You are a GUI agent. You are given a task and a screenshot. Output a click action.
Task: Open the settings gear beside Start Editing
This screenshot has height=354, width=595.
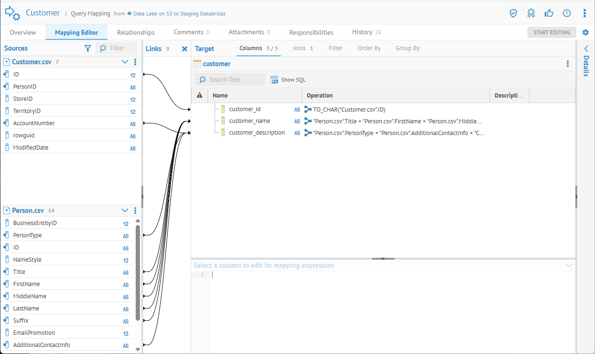(585, 32)
